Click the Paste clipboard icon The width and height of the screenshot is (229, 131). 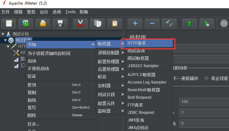(114, 23)
